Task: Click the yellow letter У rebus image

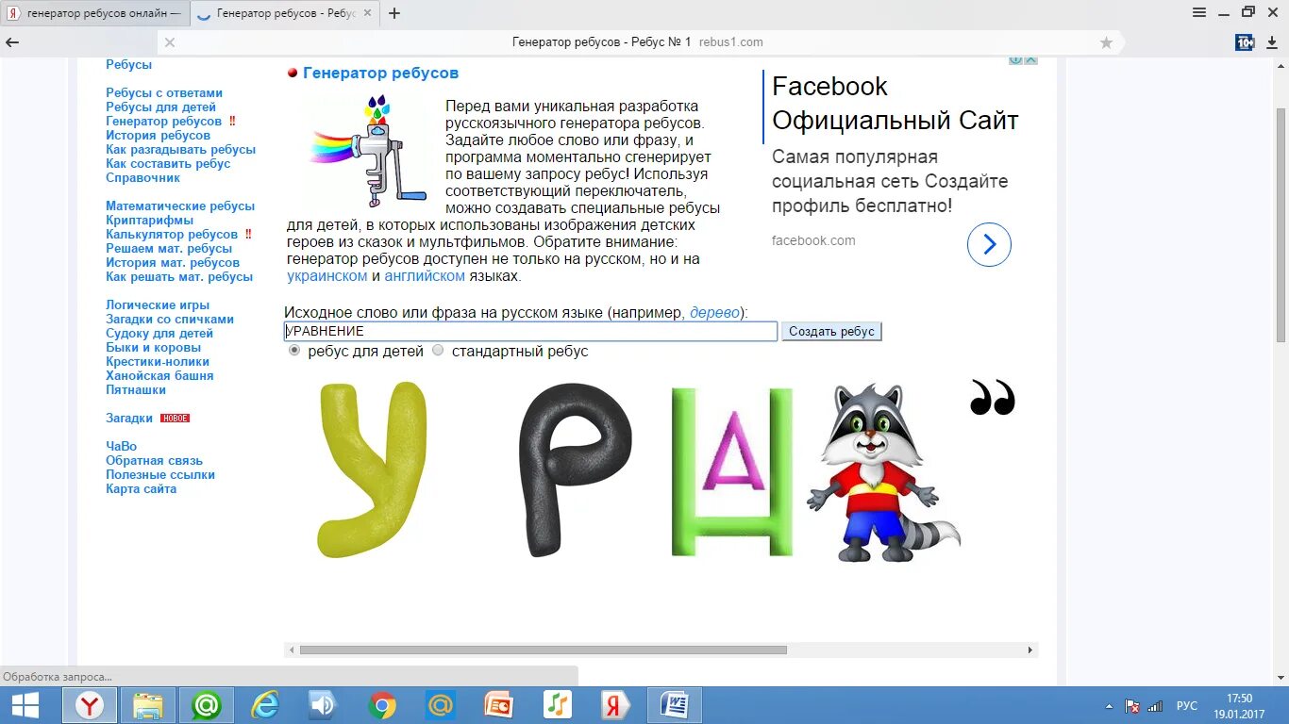Action: (373, 469)
